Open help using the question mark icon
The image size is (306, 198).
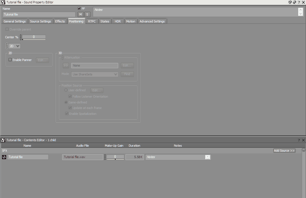click(x=299, y=2)
